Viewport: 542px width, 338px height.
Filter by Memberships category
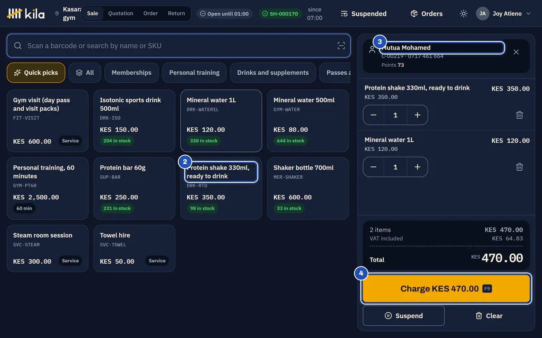tap(132, 73)
